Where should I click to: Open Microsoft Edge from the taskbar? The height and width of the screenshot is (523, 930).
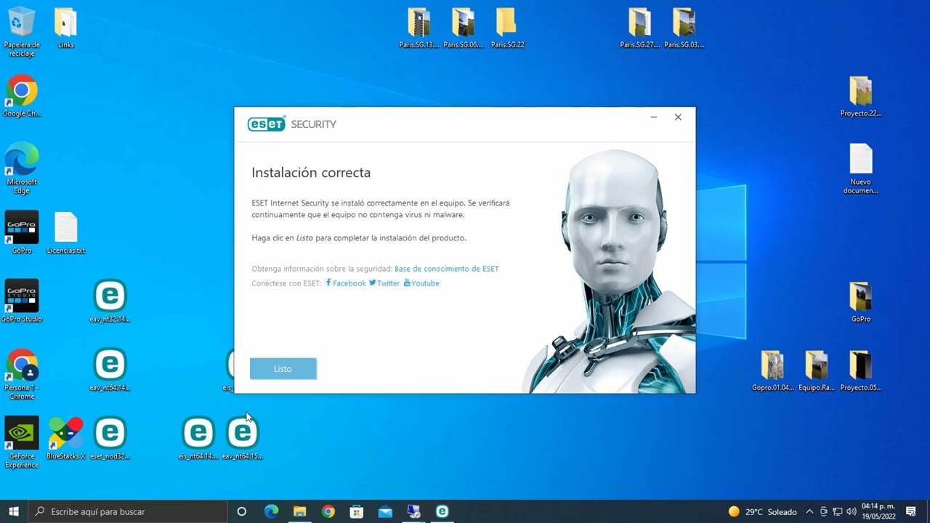271,511
